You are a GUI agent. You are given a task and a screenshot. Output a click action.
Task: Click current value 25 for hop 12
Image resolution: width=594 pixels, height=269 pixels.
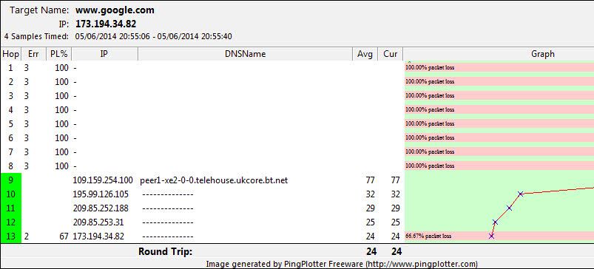click(395, 222)
